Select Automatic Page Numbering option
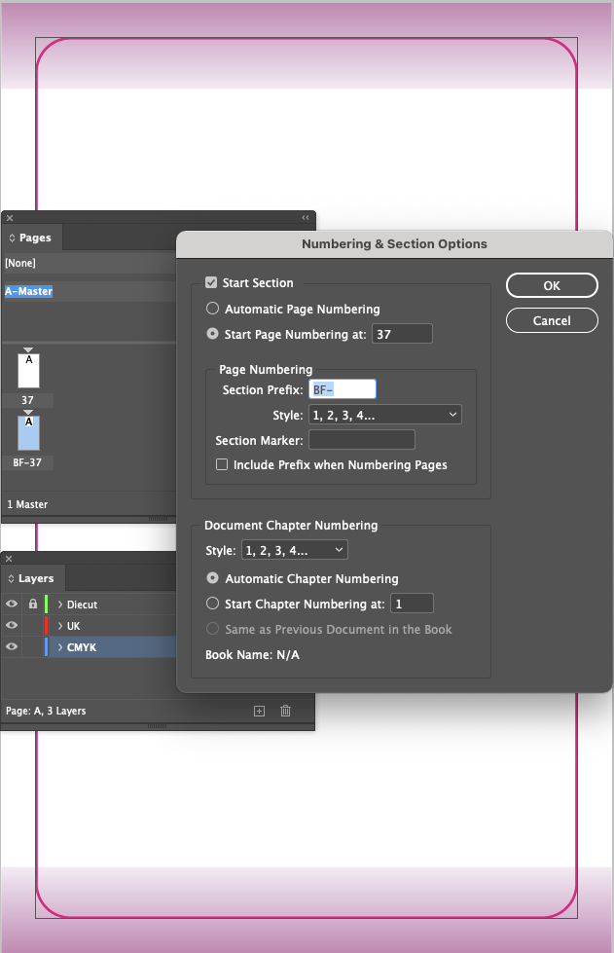This screenshot has height=953, width=614. pos(212,309)
